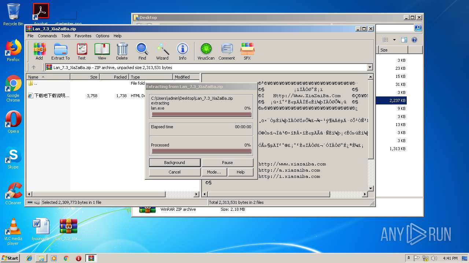This screenshot has height=263, width=469.
Task: Click file list horizontal scrollbar right arrow
Action: pyautogui.click(x=196, y=194)
